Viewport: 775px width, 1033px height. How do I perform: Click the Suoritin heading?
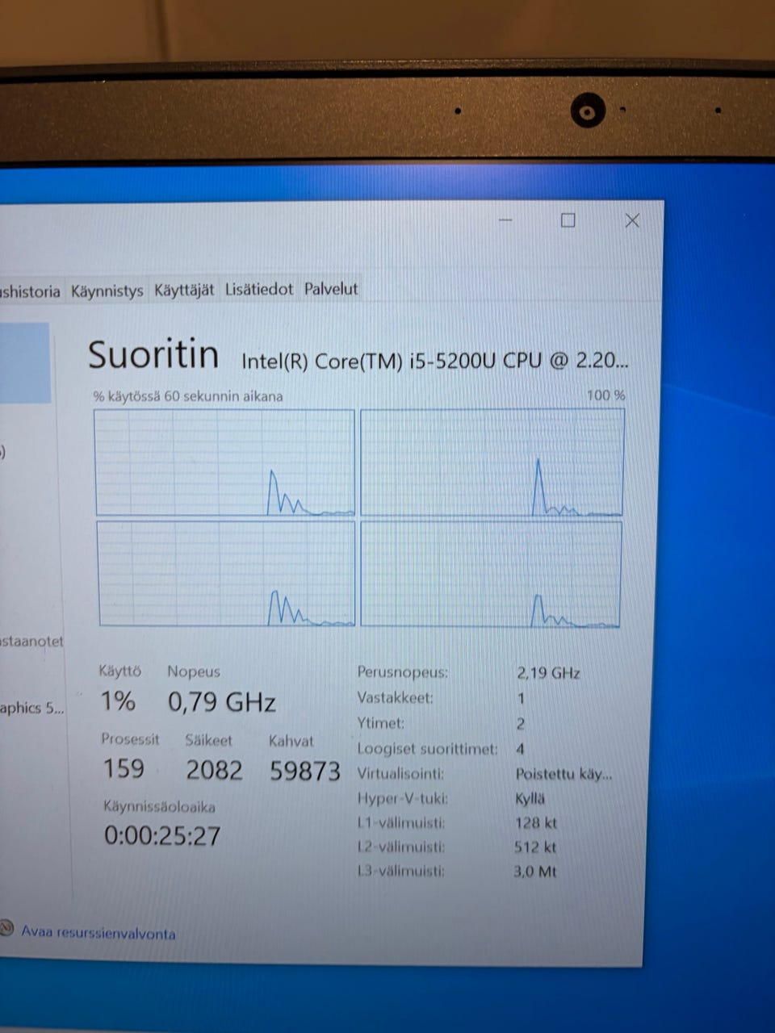[x=153, y=355]
